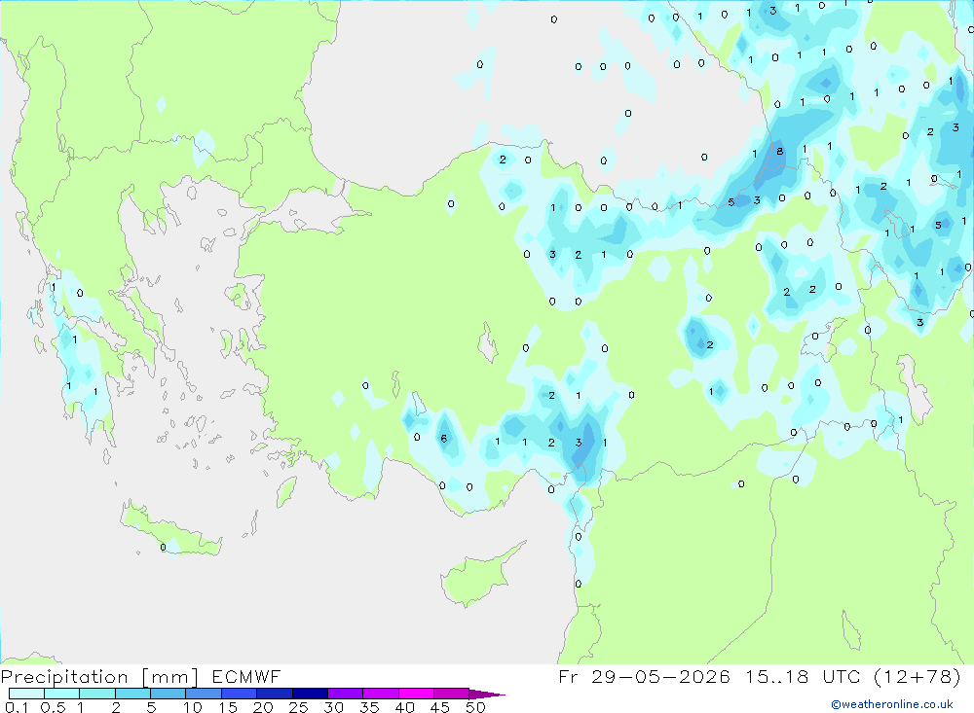The width and height of the screenshot is (974, 713).
Task: Click the 'Fr' weekday abbreviation
Action: 568,676
